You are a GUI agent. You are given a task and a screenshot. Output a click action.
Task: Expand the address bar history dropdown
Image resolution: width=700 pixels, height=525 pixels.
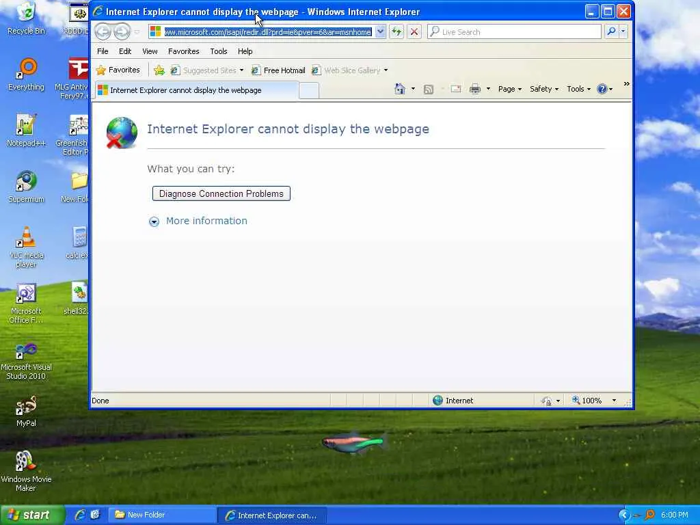click(380, 31)
